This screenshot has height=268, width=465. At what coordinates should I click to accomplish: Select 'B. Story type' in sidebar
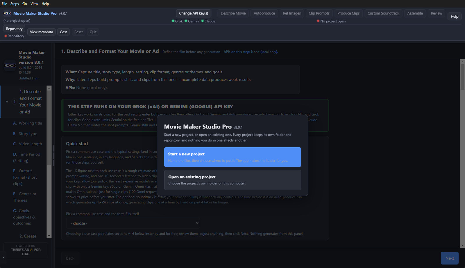tap(25, 134)
